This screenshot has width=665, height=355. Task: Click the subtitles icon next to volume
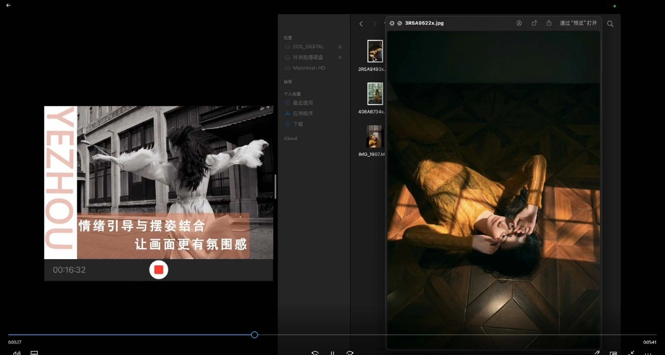34,353
